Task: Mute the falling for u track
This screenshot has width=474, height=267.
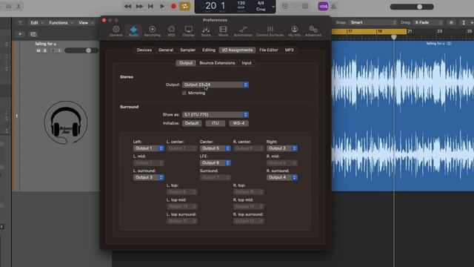Action: click(x=39, y=50)
